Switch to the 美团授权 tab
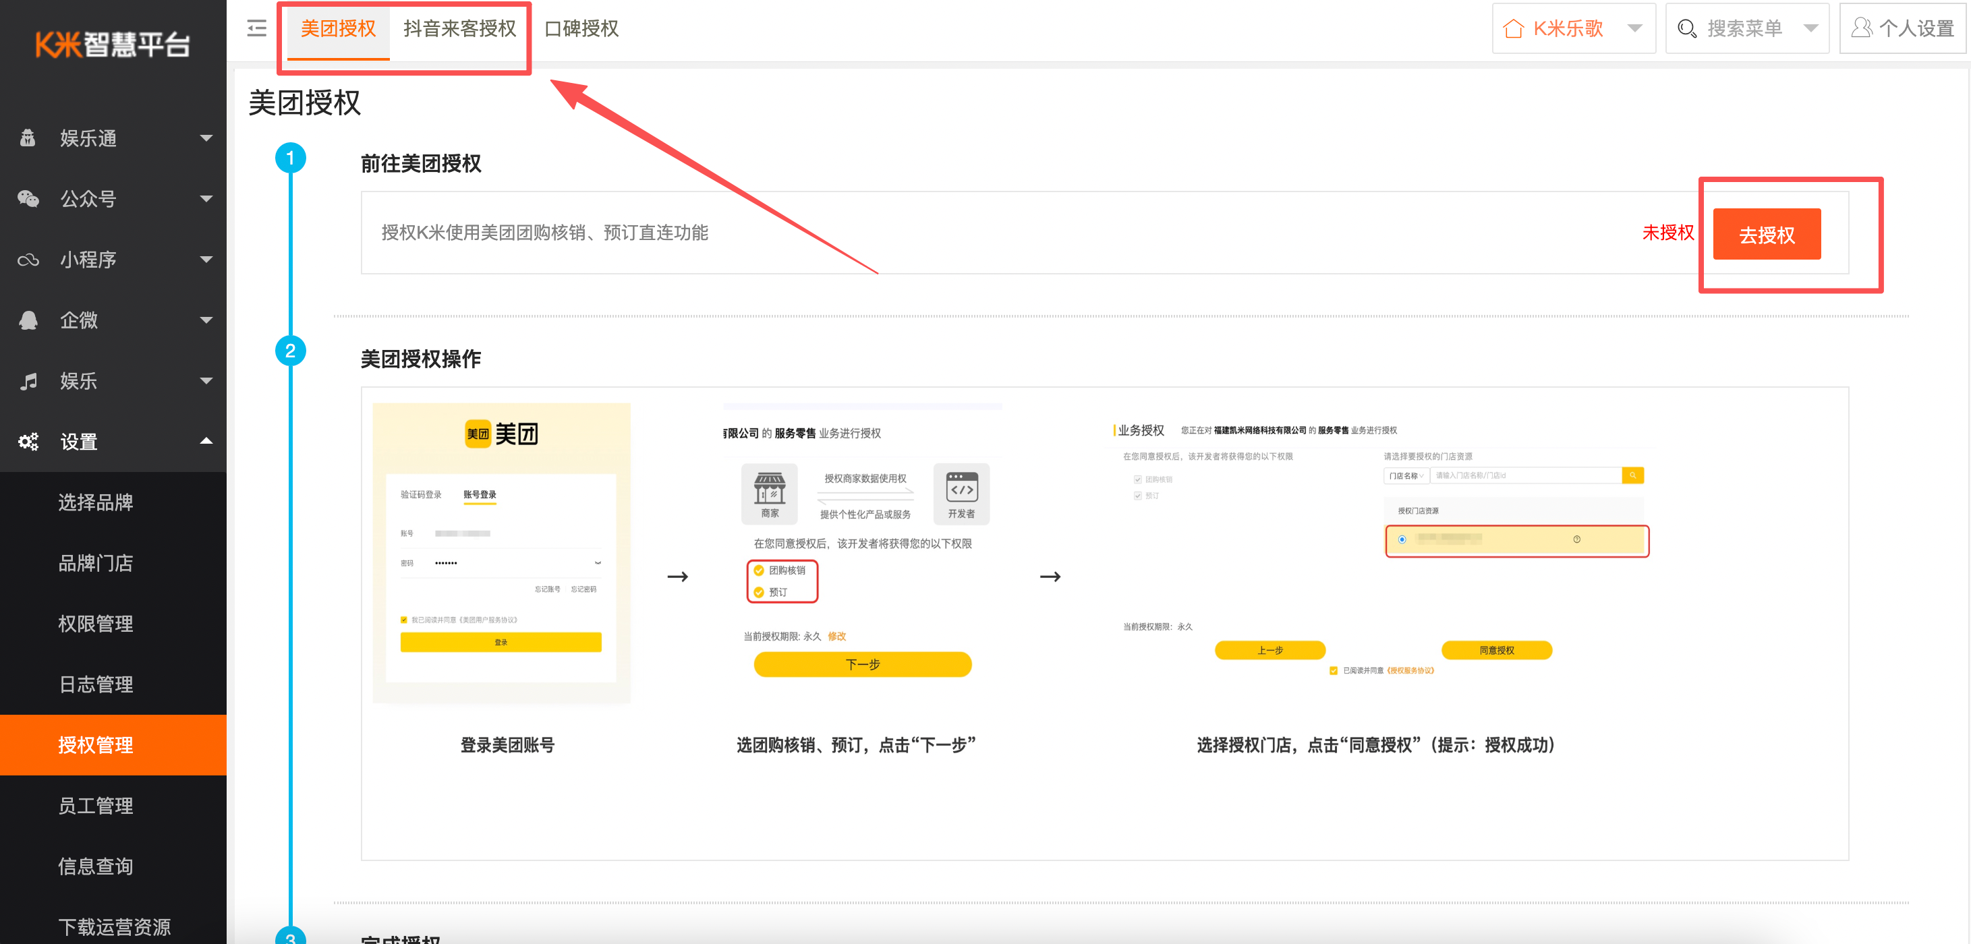Image resolution: width=1971 pixels, height=944 pixels. click(337, 30)
